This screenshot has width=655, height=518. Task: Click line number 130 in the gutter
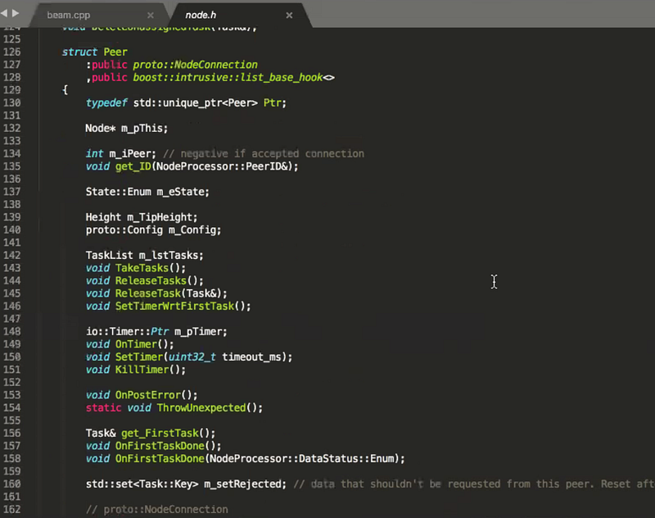11,102
